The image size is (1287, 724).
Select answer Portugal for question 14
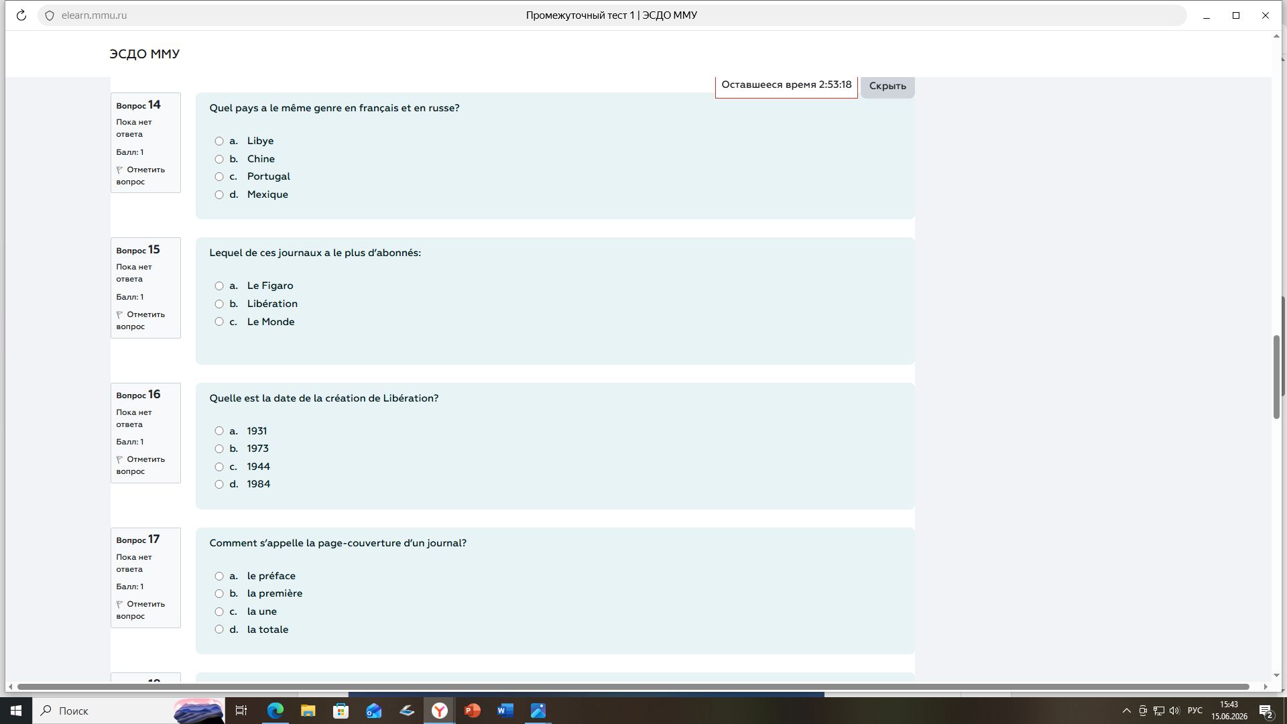[219, 177]
